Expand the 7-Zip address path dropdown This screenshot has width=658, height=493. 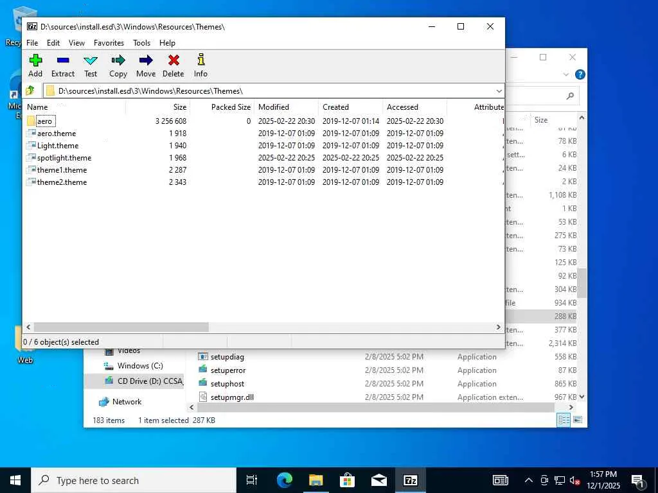[x=499, y=91]
